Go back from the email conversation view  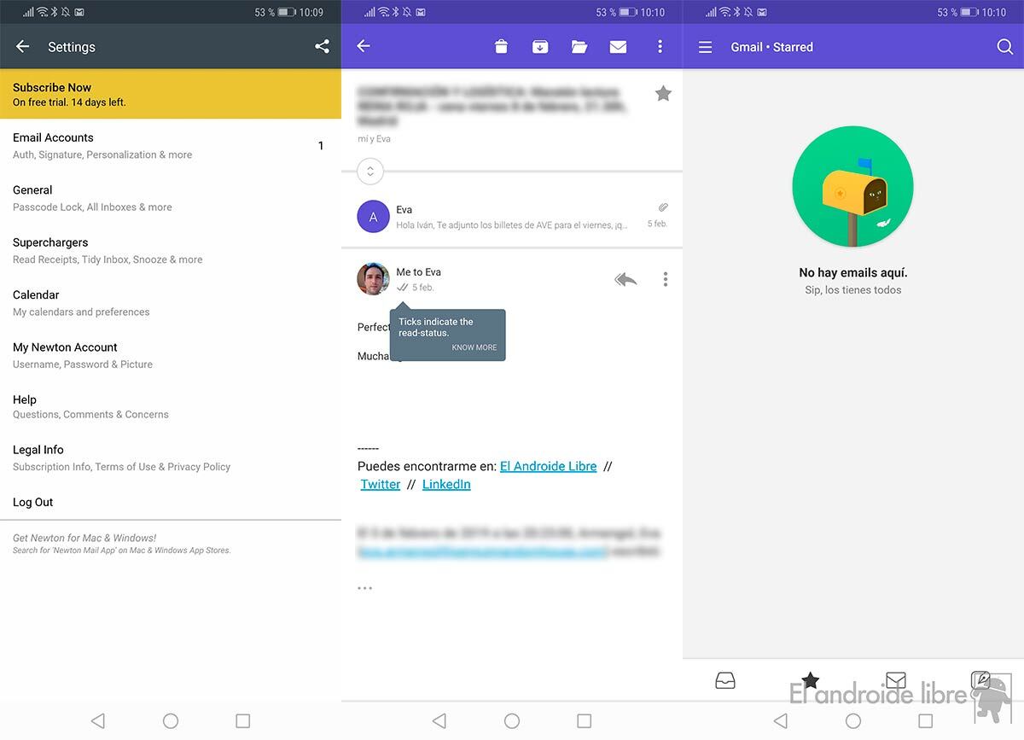point(364,46)
